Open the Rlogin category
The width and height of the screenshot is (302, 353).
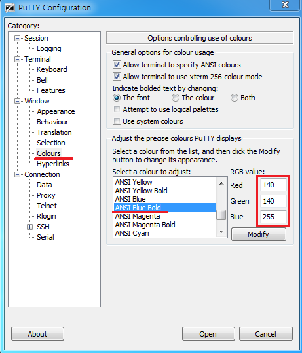point(47,216)
